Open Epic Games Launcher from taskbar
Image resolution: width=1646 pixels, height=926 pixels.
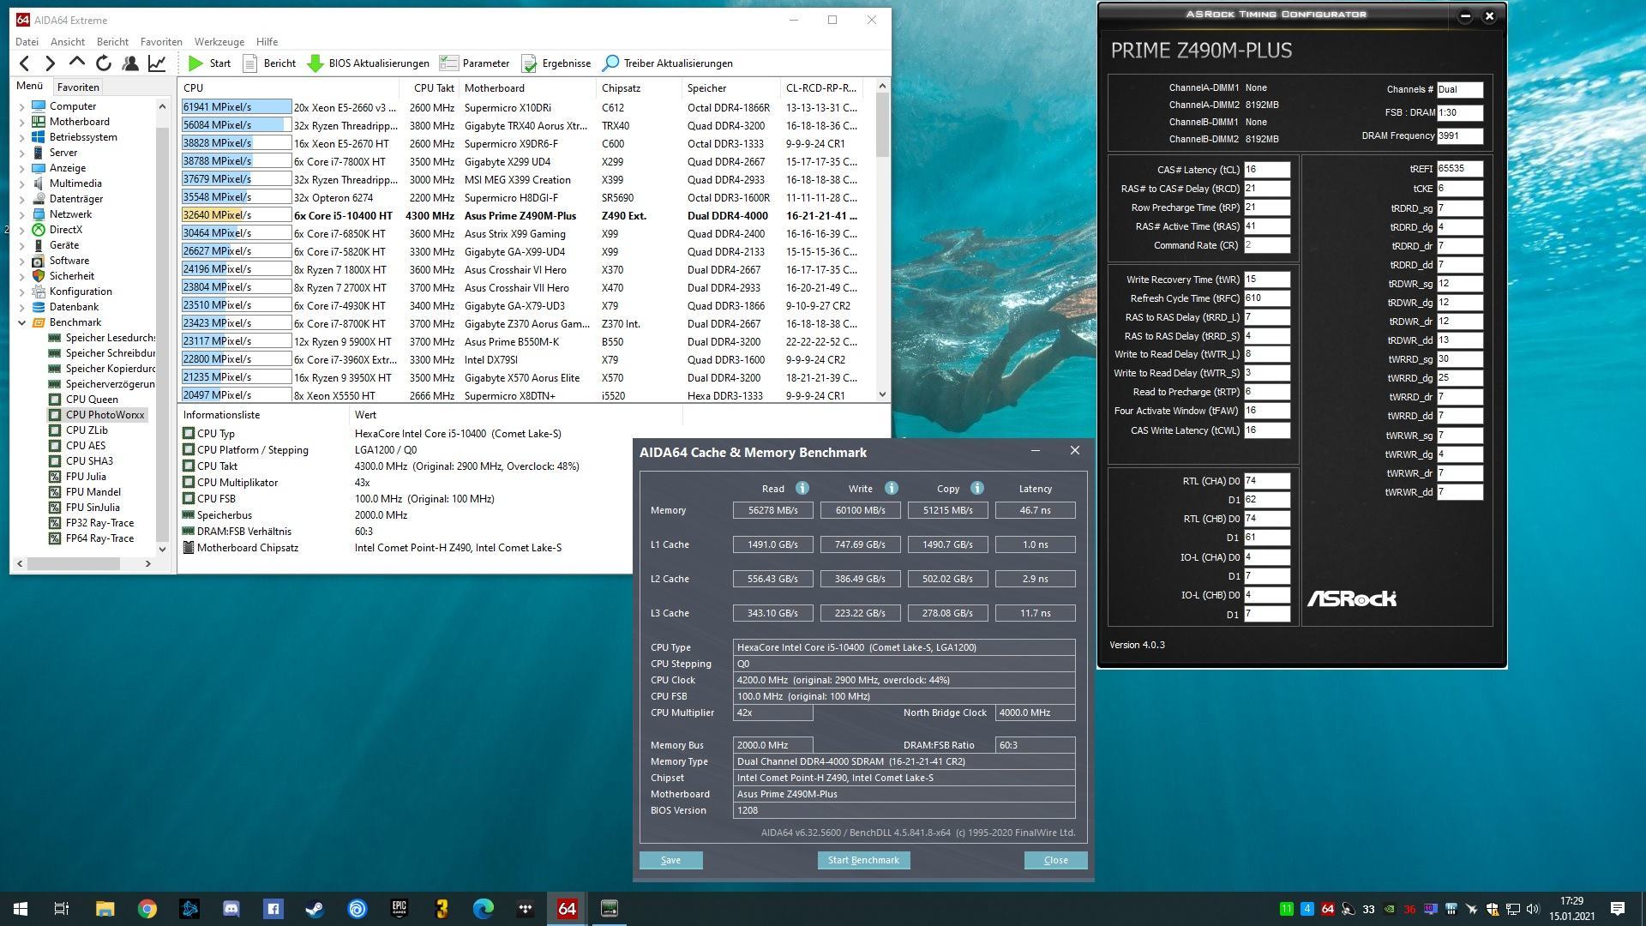(399, 909)
